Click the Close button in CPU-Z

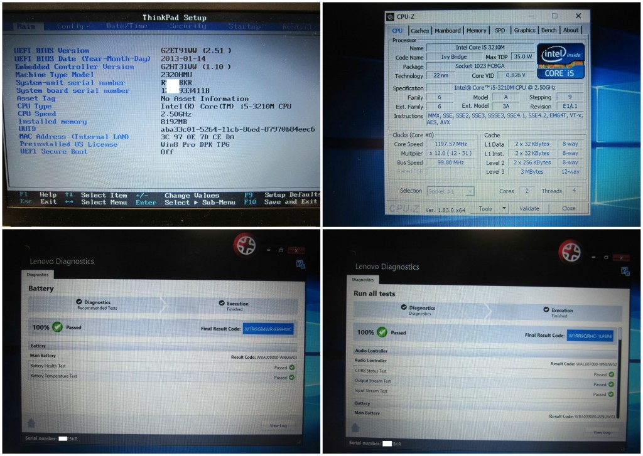pyautogui.click(x=568, y=208)
